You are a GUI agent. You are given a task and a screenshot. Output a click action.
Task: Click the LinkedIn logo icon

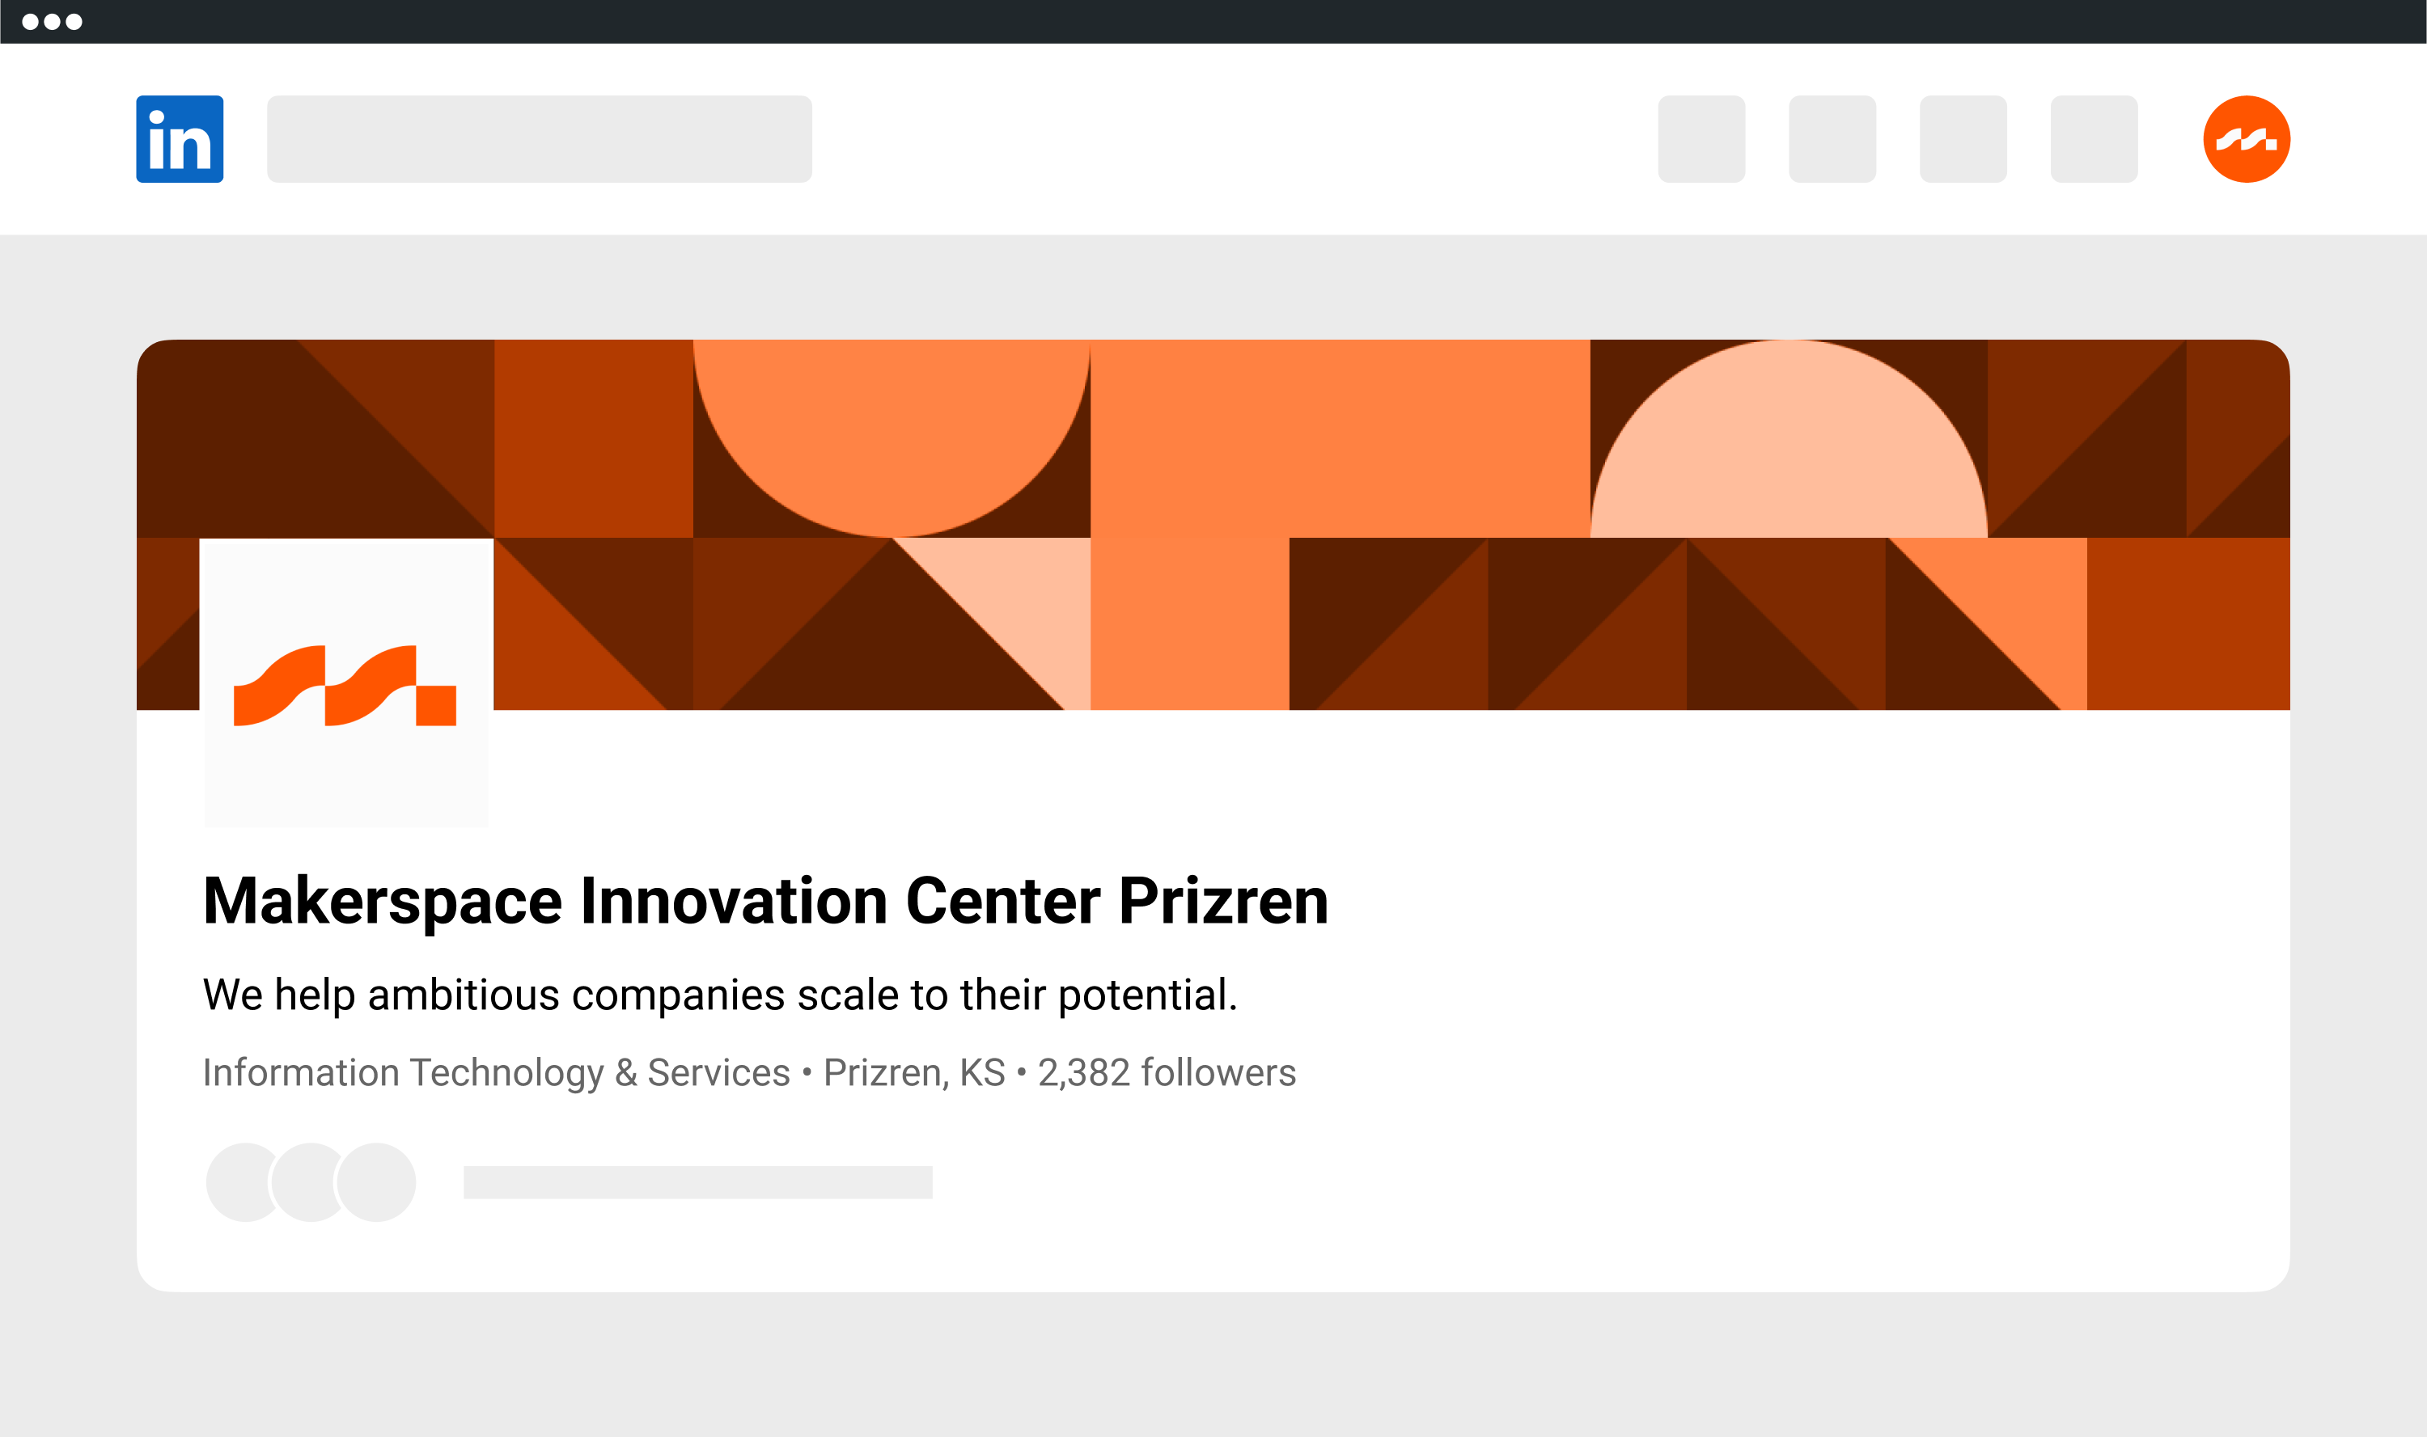coord(179,138)
